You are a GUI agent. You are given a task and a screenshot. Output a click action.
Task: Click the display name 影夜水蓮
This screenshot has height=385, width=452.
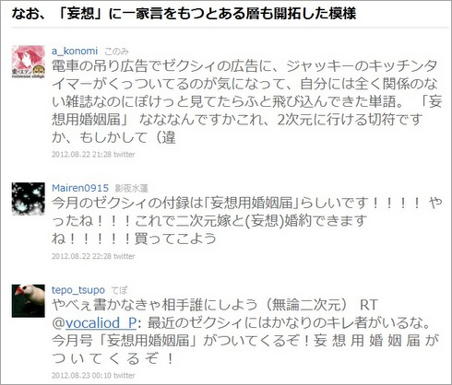point(132,188)
